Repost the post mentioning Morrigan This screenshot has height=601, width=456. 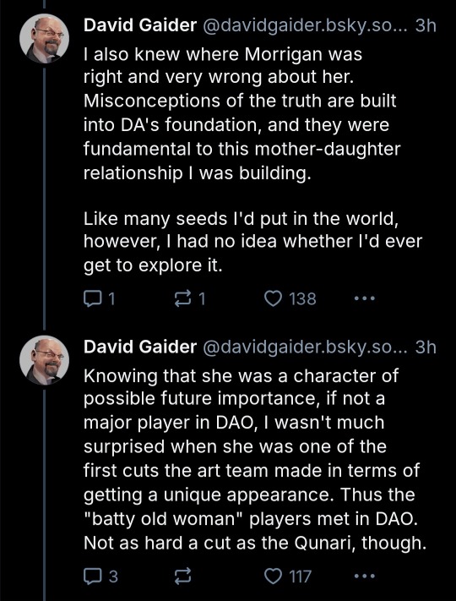point(190,298)
